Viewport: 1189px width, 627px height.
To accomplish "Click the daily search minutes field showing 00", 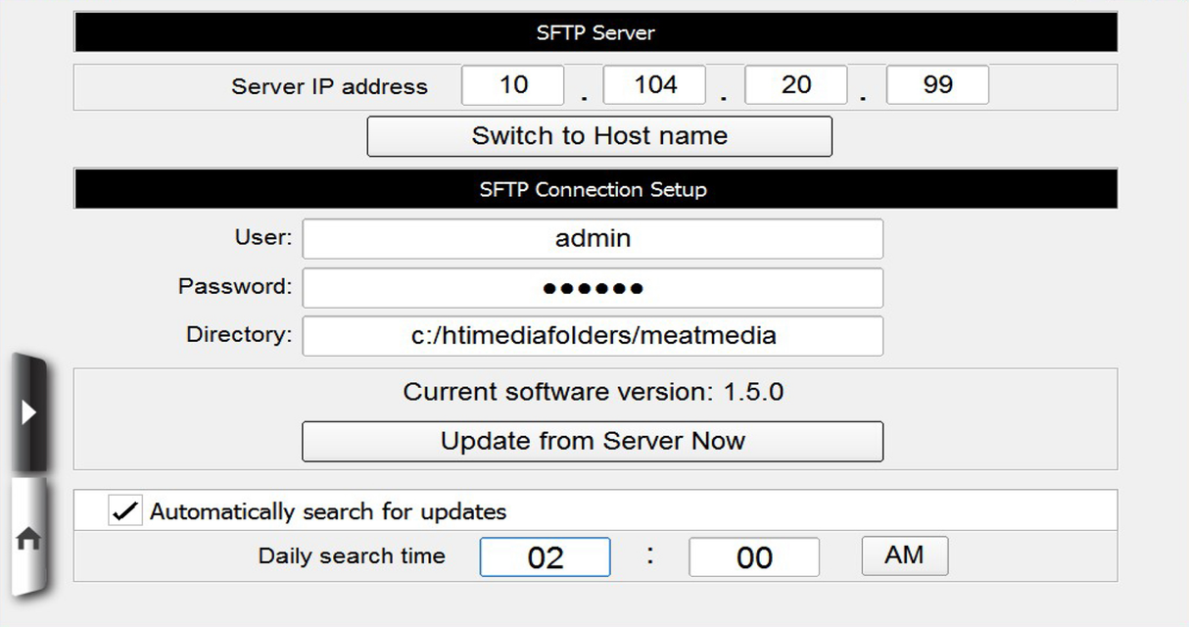I will [x=753, y=555].
